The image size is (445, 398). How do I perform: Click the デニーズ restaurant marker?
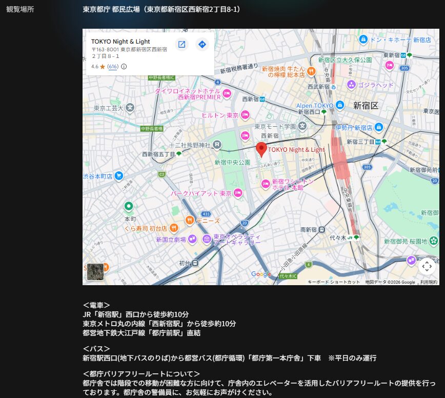(189, 221)
